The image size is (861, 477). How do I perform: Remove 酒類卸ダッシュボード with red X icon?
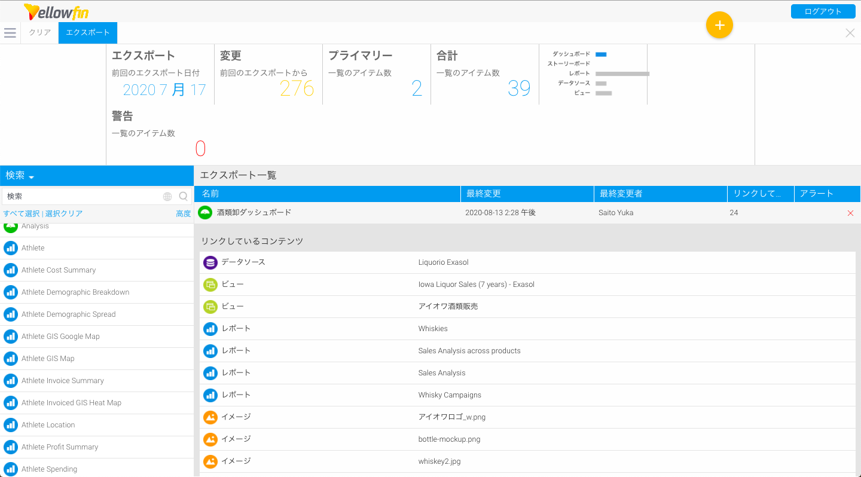pyautogui.click(x=850, y=213)
